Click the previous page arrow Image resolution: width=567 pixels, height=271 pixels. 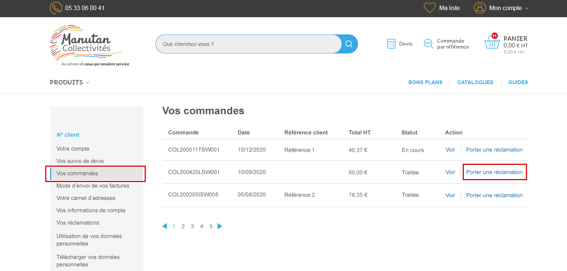tap(164, 226)
